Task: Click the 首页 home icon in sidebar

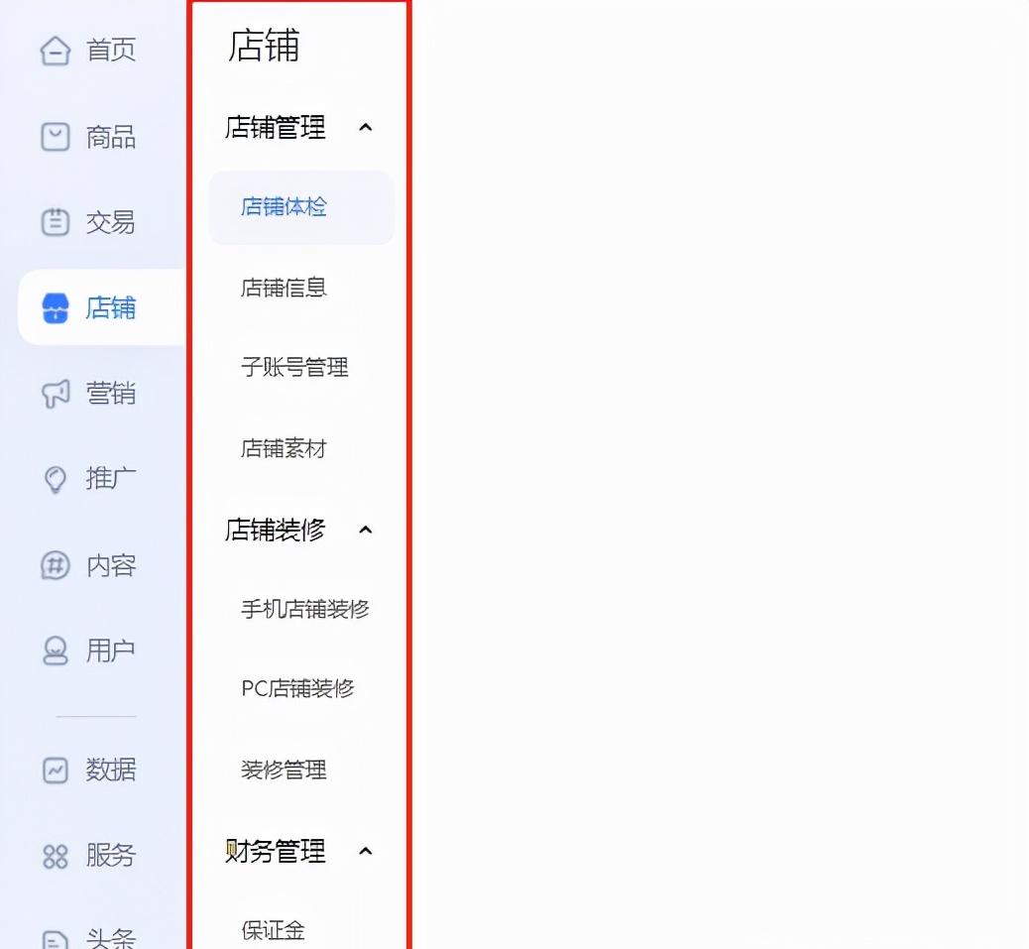Action: click(57, 50)
